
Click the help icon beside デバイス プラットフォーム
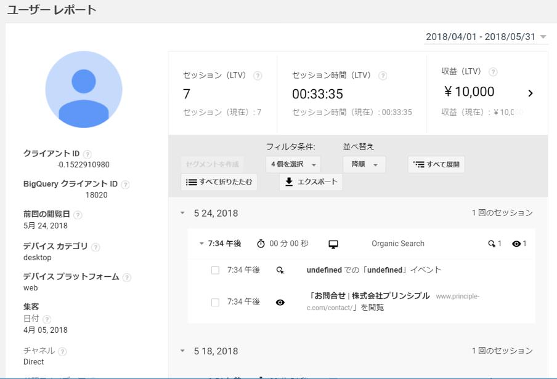point(126,277)
